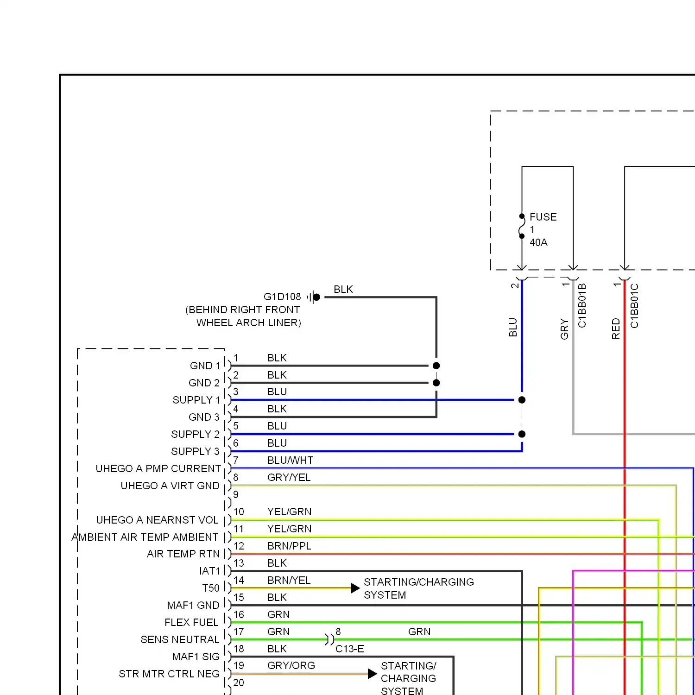Click the YEL/GRN wire color on pin 11
This screenshot has width=695, height=695.
(x=290, y=529)
